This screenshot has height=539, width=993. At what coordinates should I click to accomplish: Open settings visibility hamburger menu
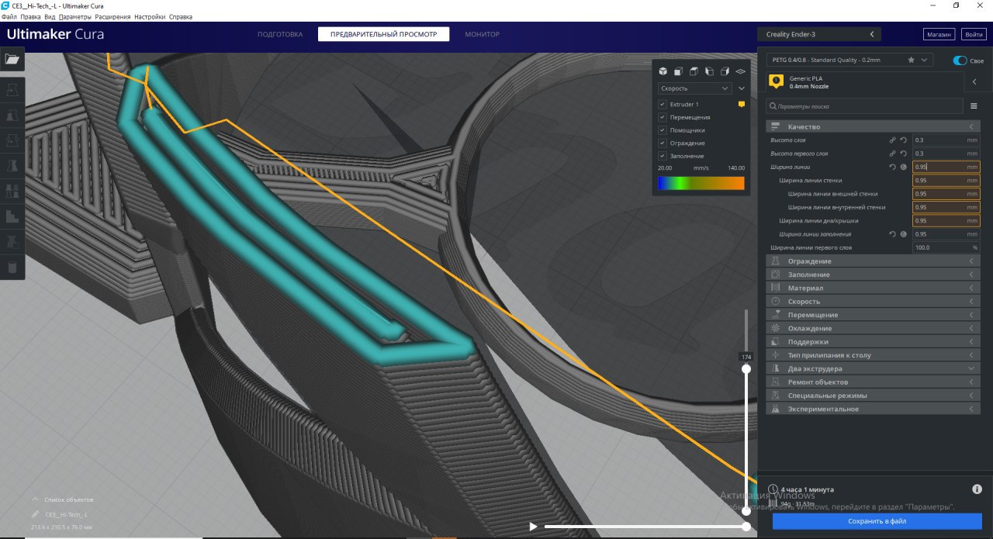974,105
